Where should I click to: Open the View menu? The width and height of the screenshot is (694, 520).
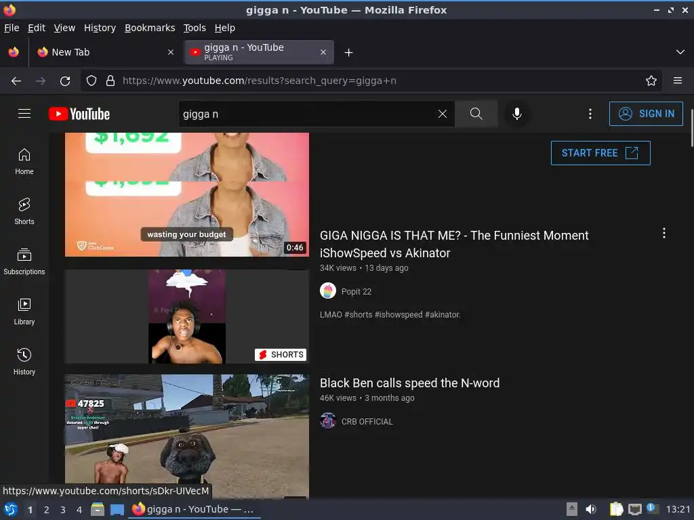[x=64, y=28]
